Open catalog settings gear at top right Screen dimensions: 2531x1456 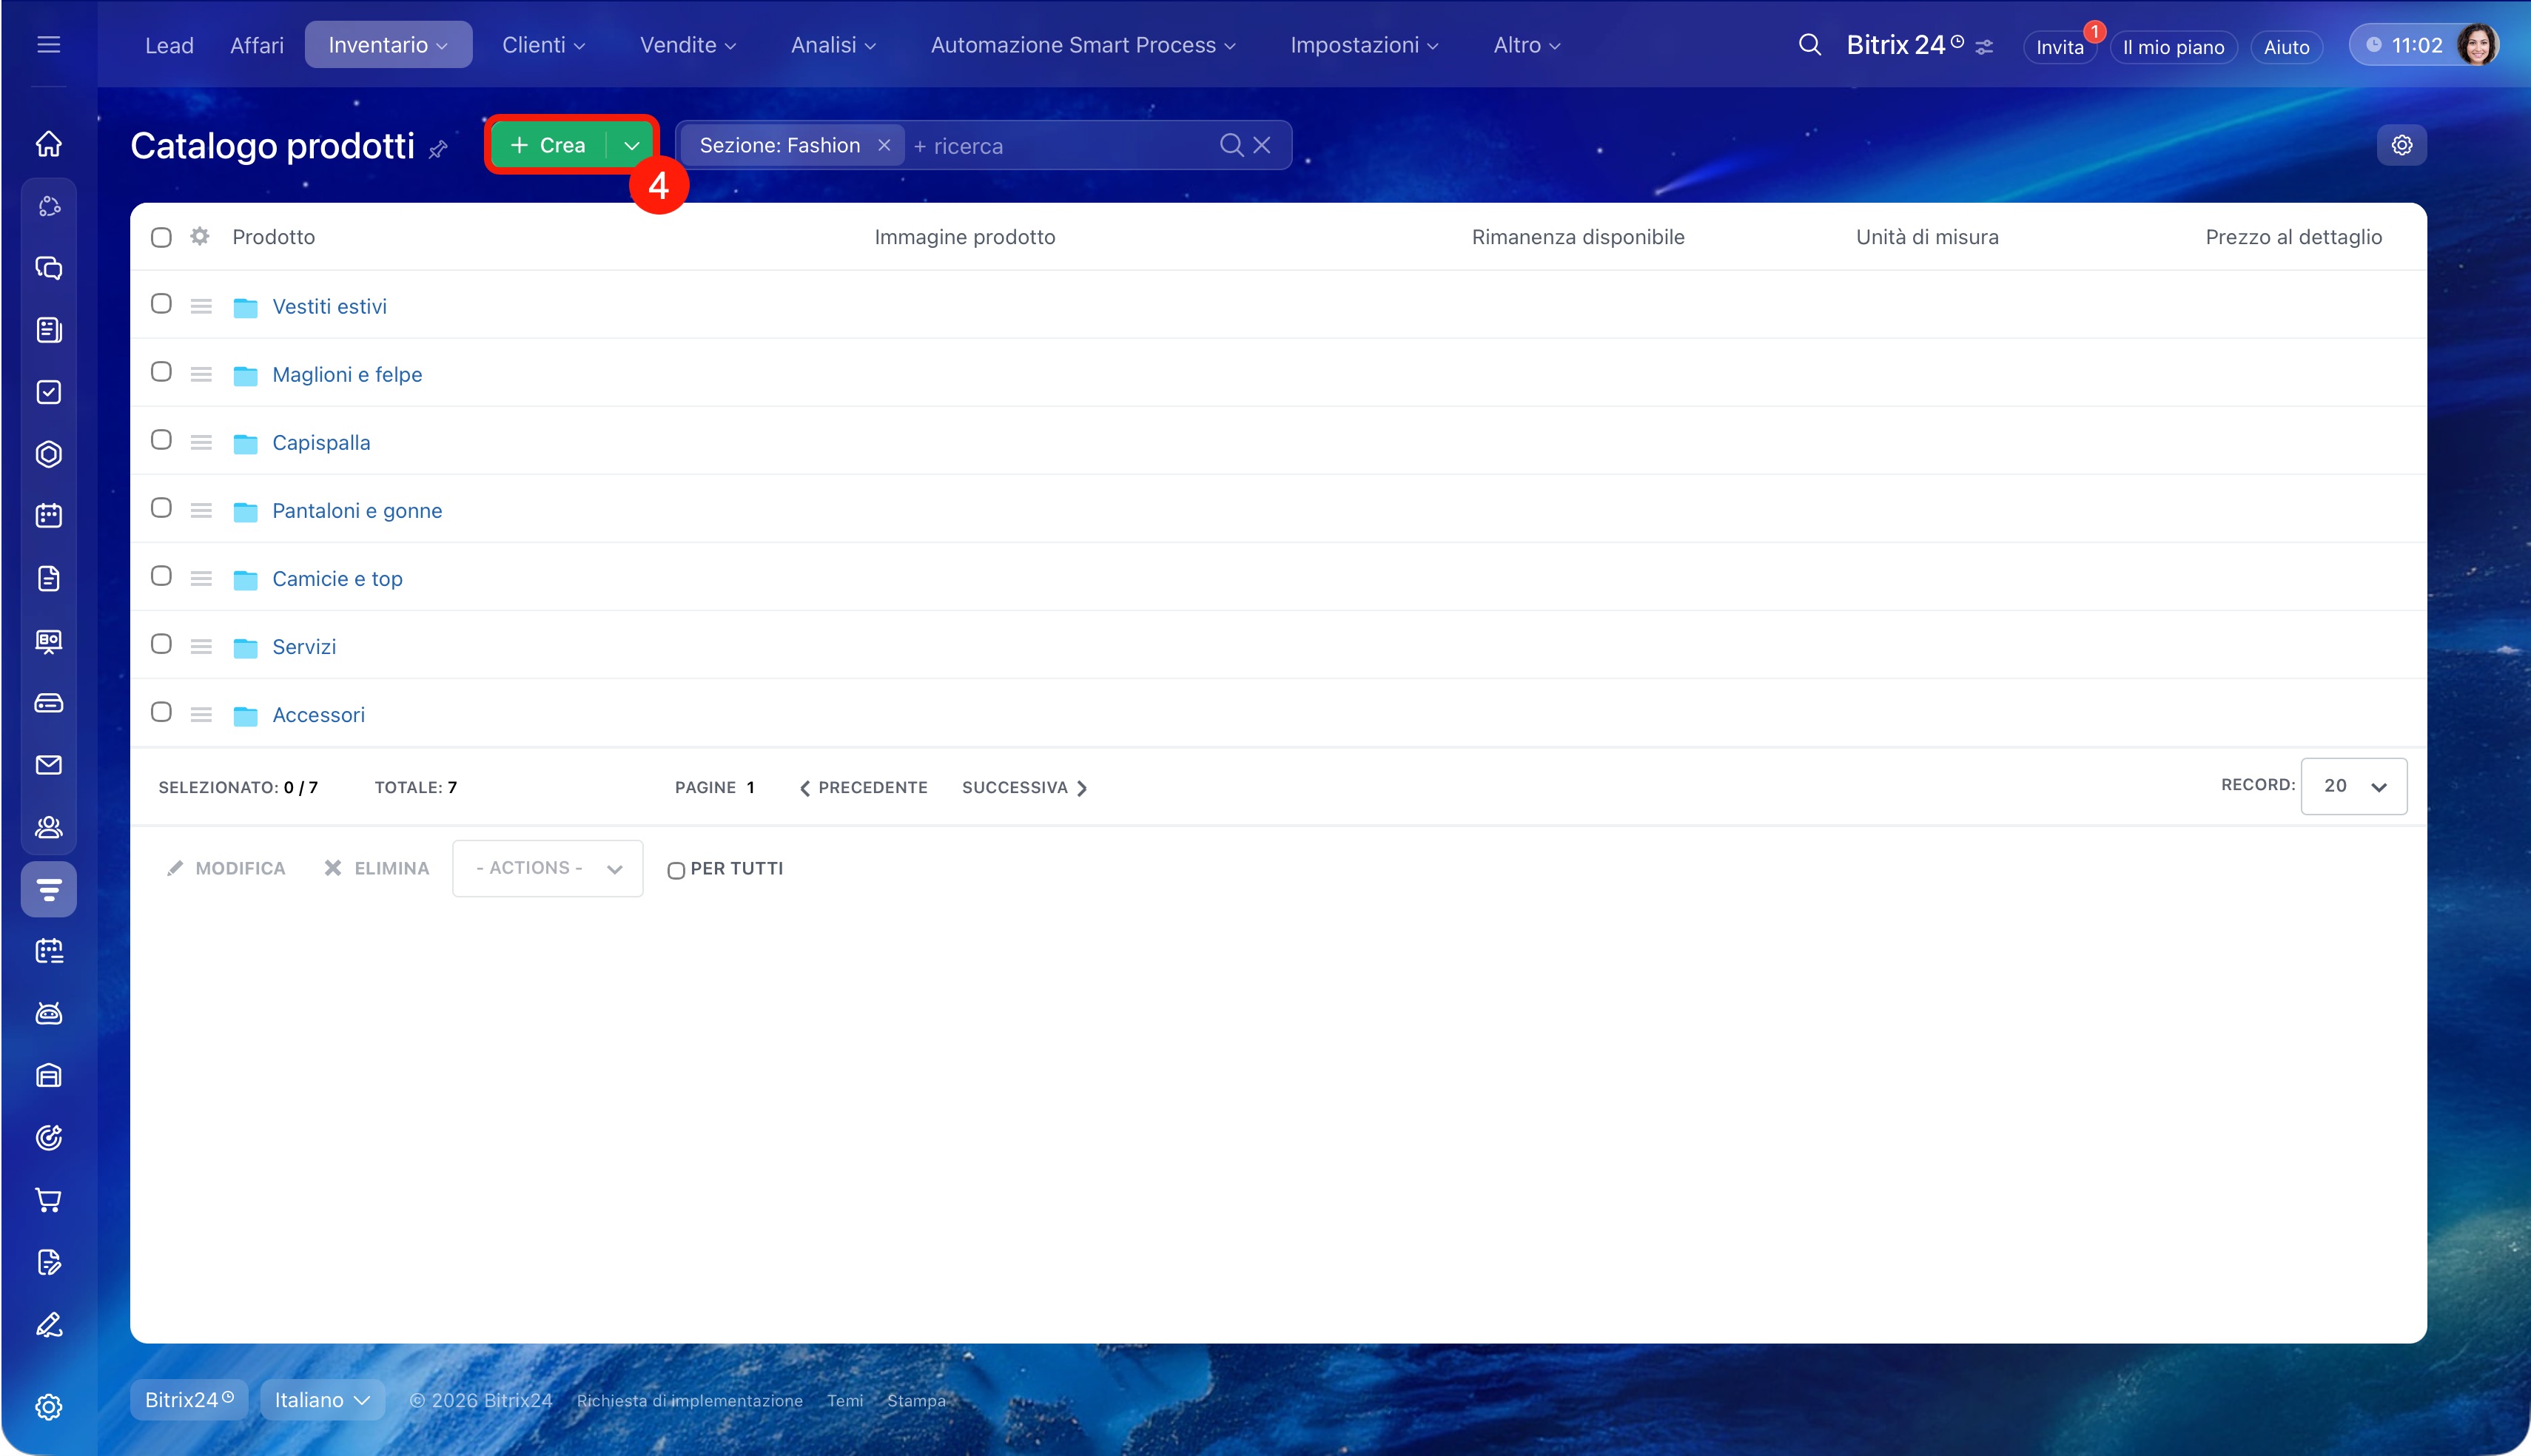pos(2401,145)
